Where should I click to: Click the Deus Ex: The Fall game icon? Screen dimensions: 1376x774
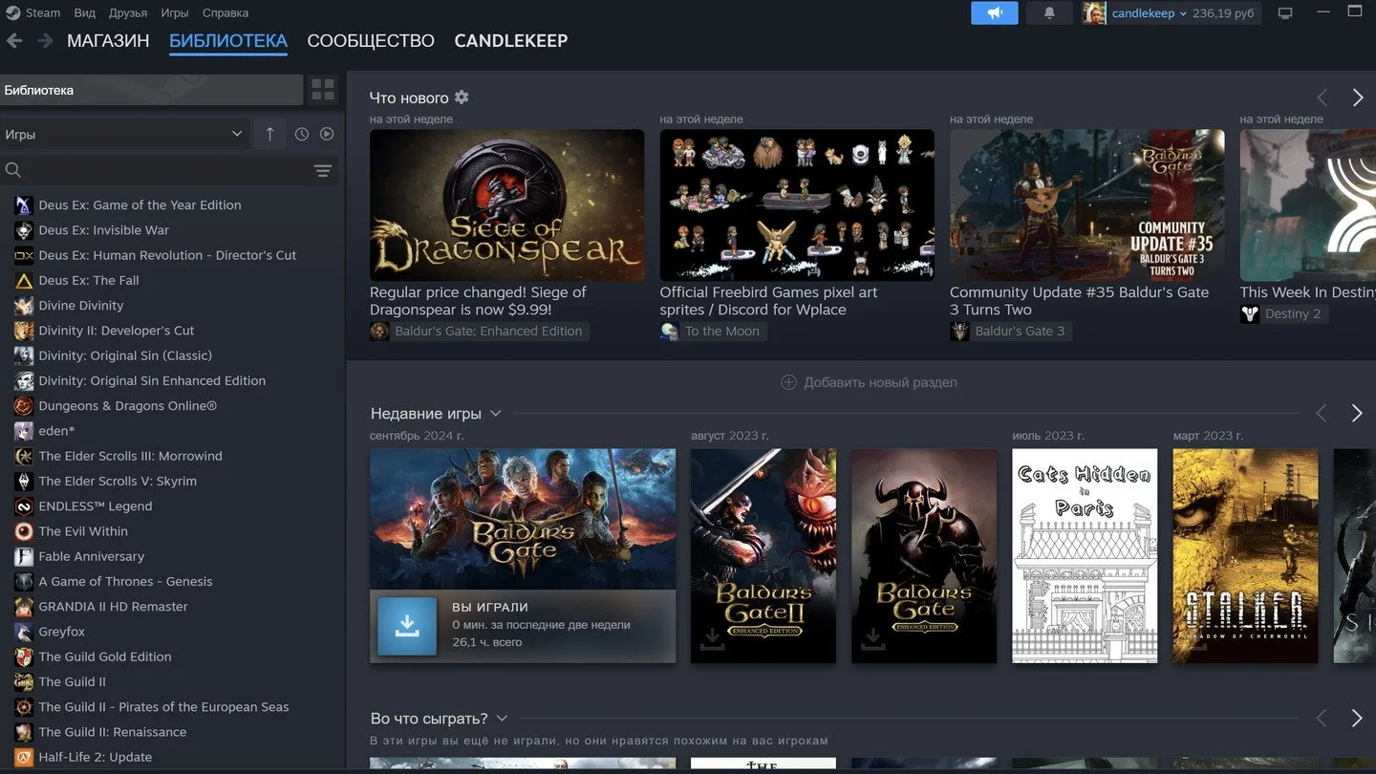[x=24, y=281]
